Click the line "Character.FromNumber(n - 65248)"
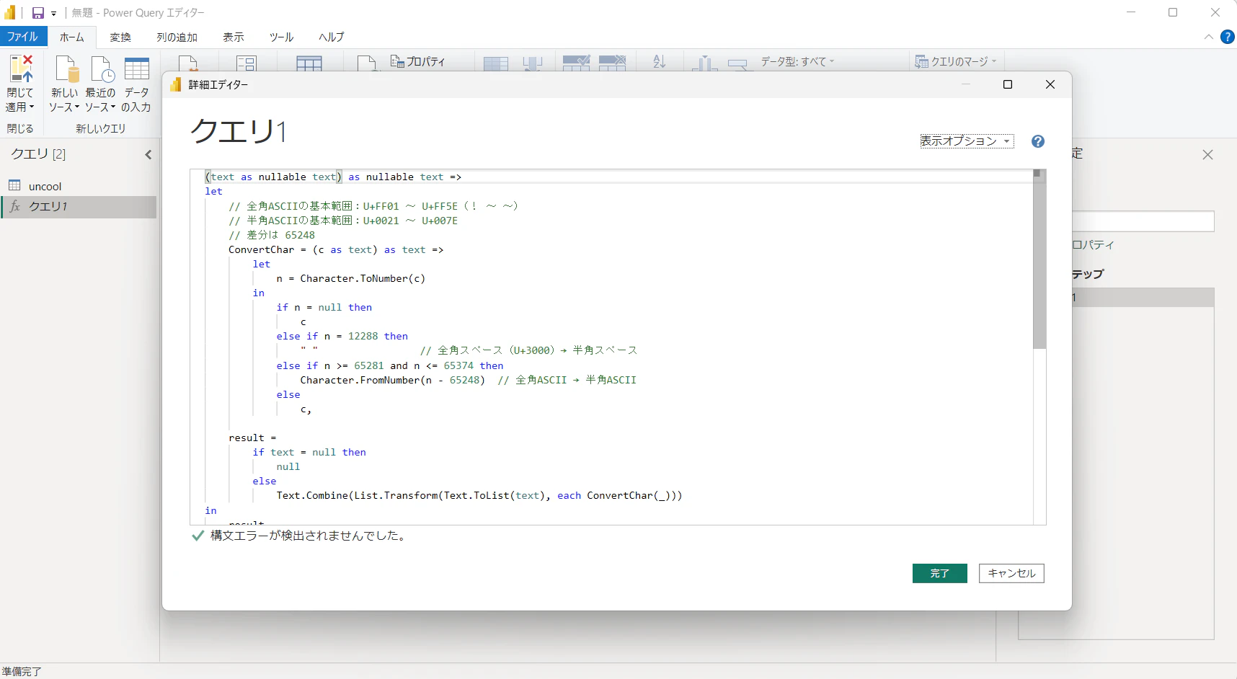 [x=393, y=380]
